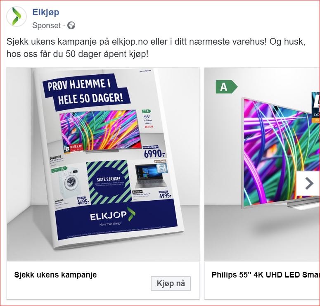The width and height of the screenshot is (320, 306).
Task: Click the Kjøp nå button
Action: [171, 283]
